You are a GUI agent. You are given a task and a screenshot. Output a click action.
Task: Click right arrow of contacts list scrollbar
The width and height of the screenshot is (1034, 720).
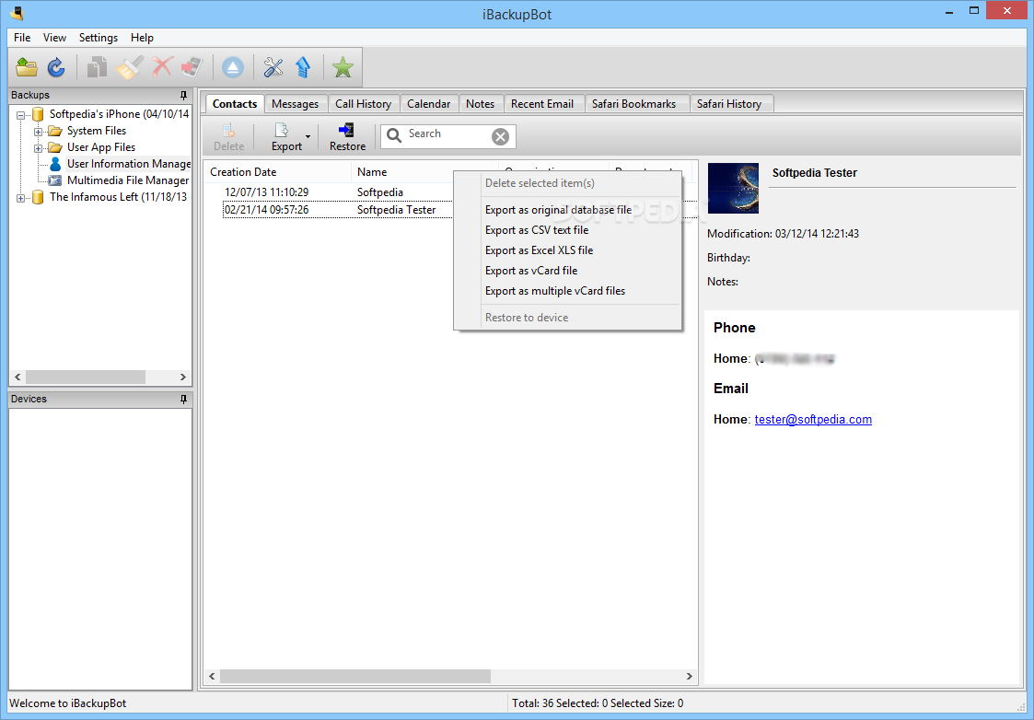[x=689, y=676]
